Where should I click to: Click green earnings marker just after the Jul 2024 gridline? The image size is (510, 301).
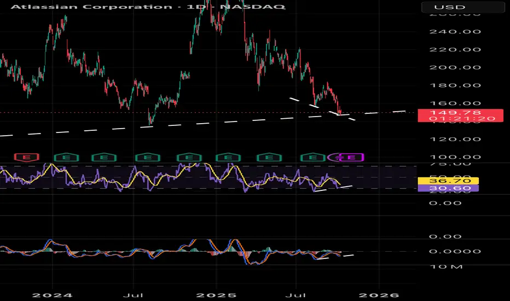tap(148, 158)
